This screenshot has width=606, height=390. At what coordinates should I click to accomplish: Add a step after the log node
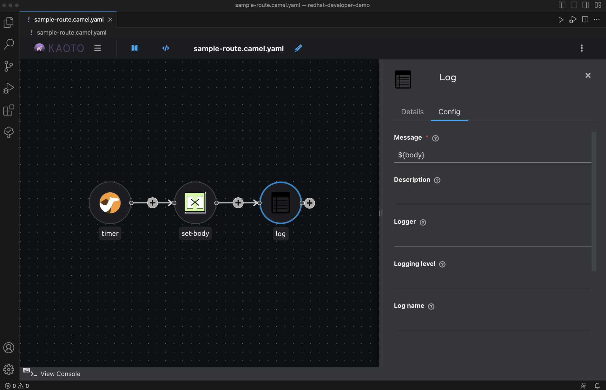tap(309, 203)
